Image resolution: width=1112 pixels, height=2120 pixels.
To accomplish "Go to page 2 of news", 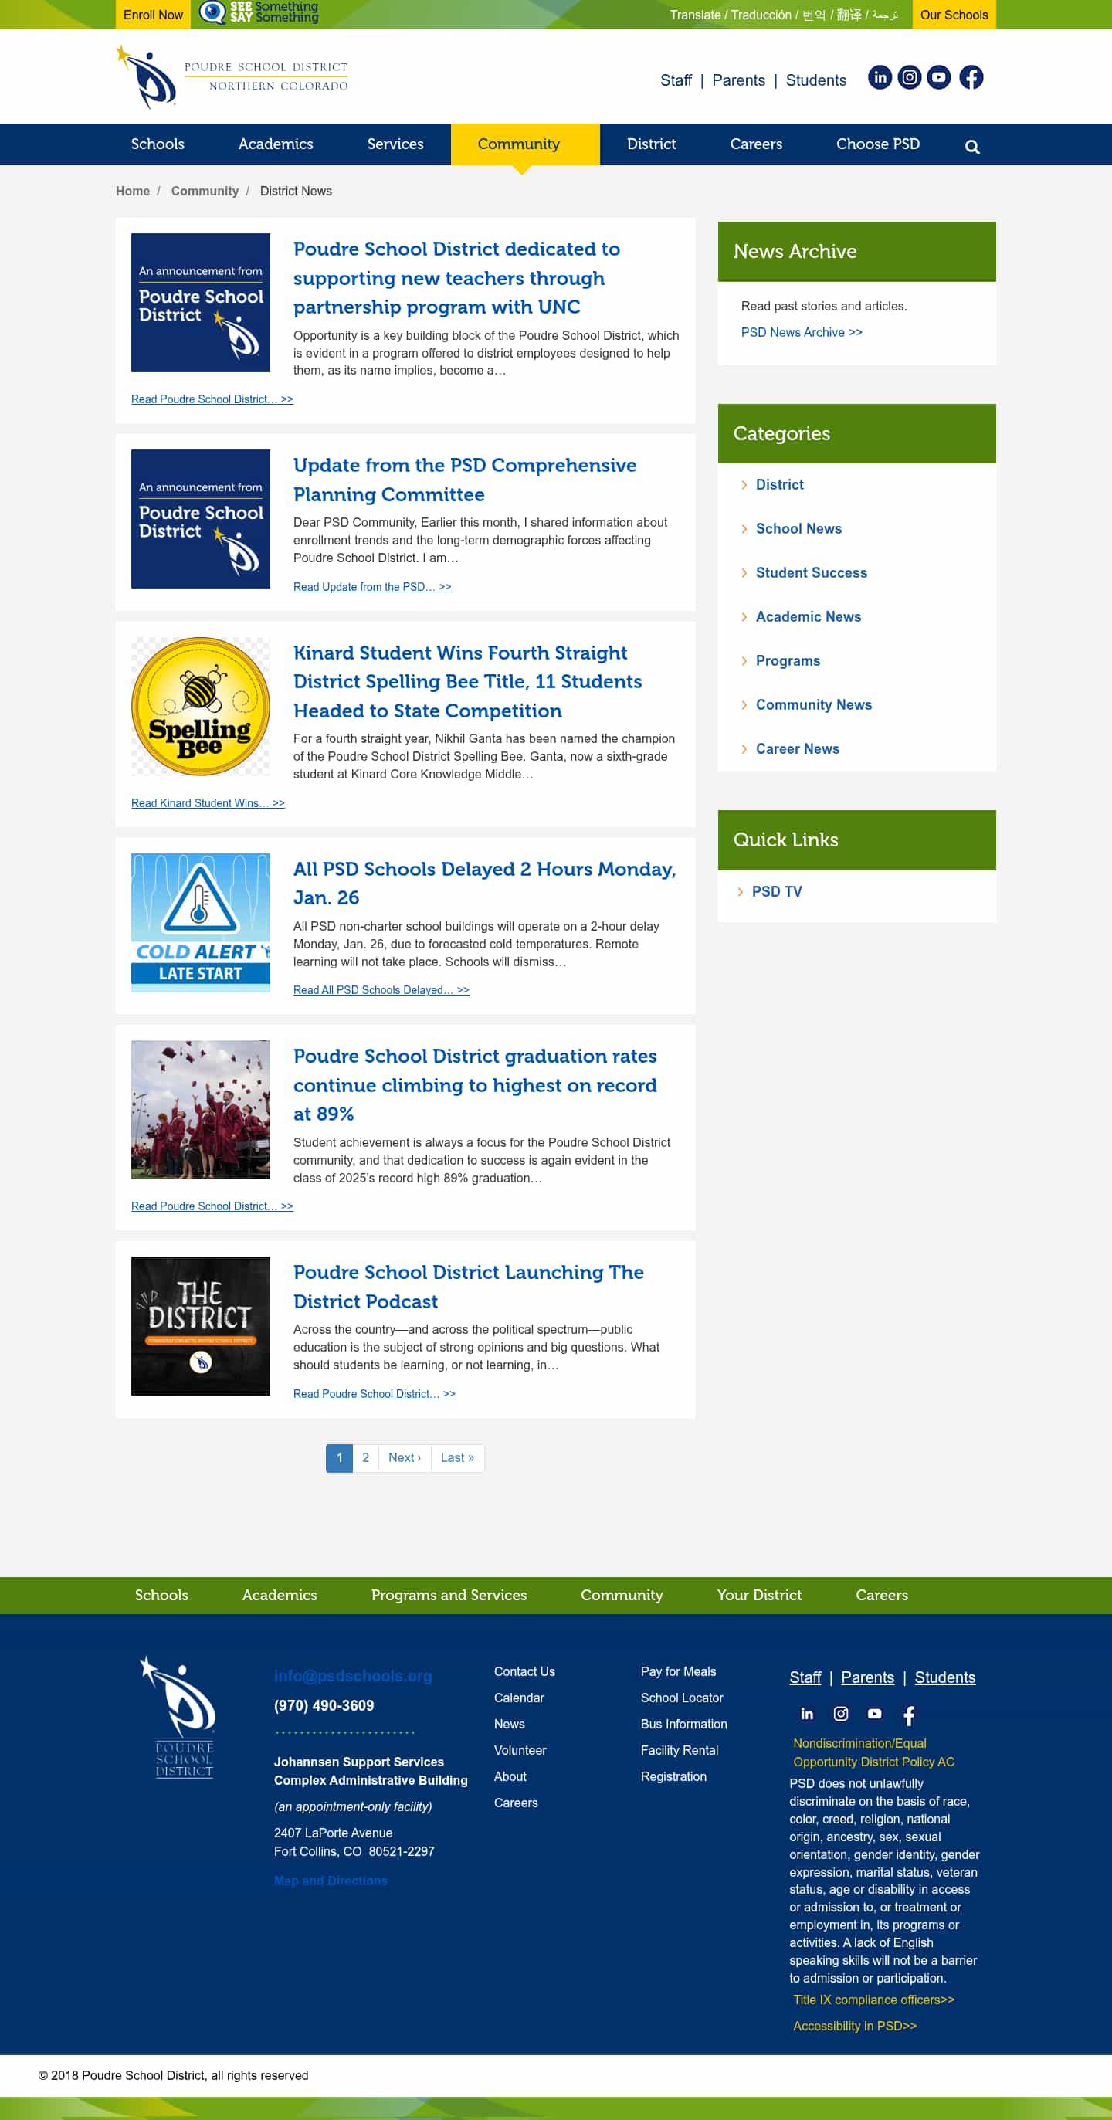I will point(365,1457).
